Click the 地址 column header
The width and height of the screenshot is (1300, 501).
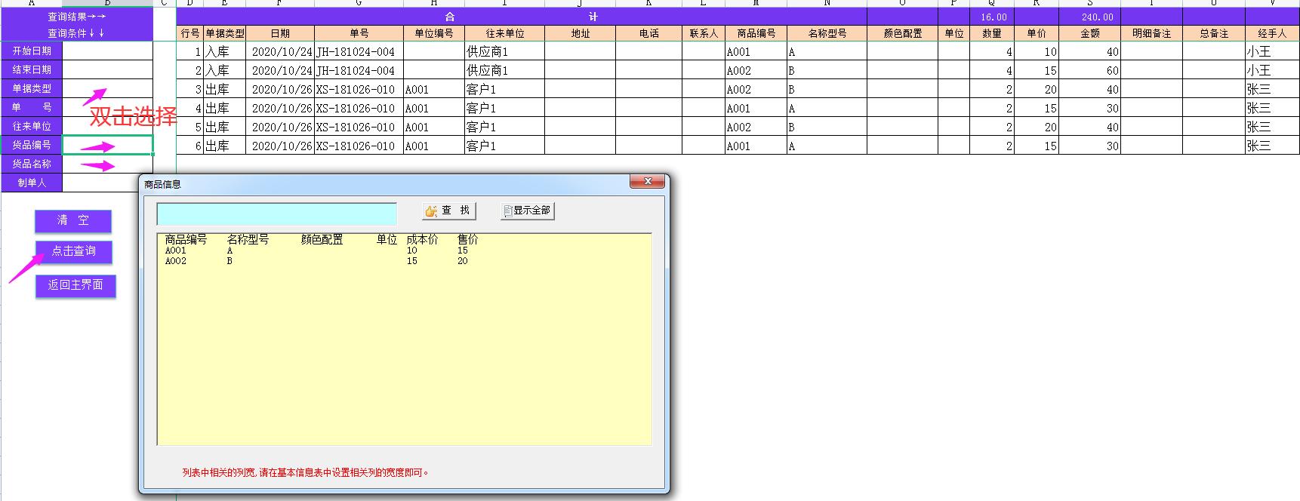(581, 33)
